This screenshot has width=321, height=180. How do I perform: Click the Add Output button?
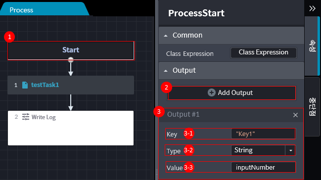click(x=232, y=93)
